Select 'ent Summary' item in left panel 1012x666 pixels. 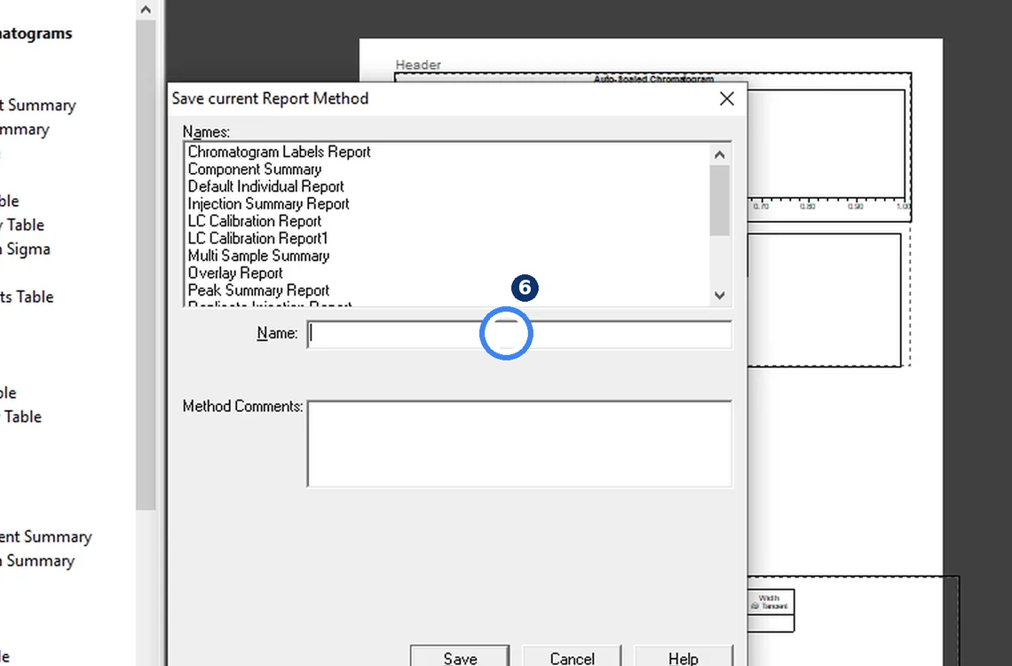click(46, 537)
